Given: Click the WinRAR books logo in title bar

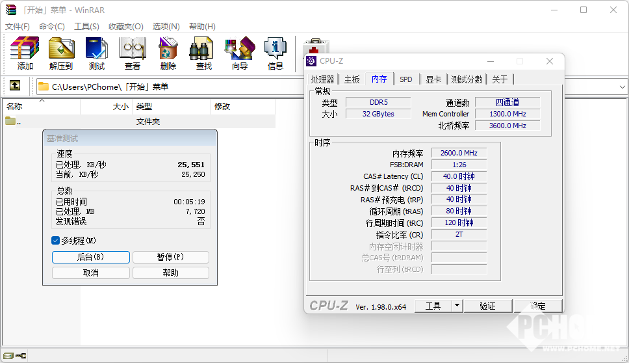Looking at the screenshot, I should [x=11, y=10].
